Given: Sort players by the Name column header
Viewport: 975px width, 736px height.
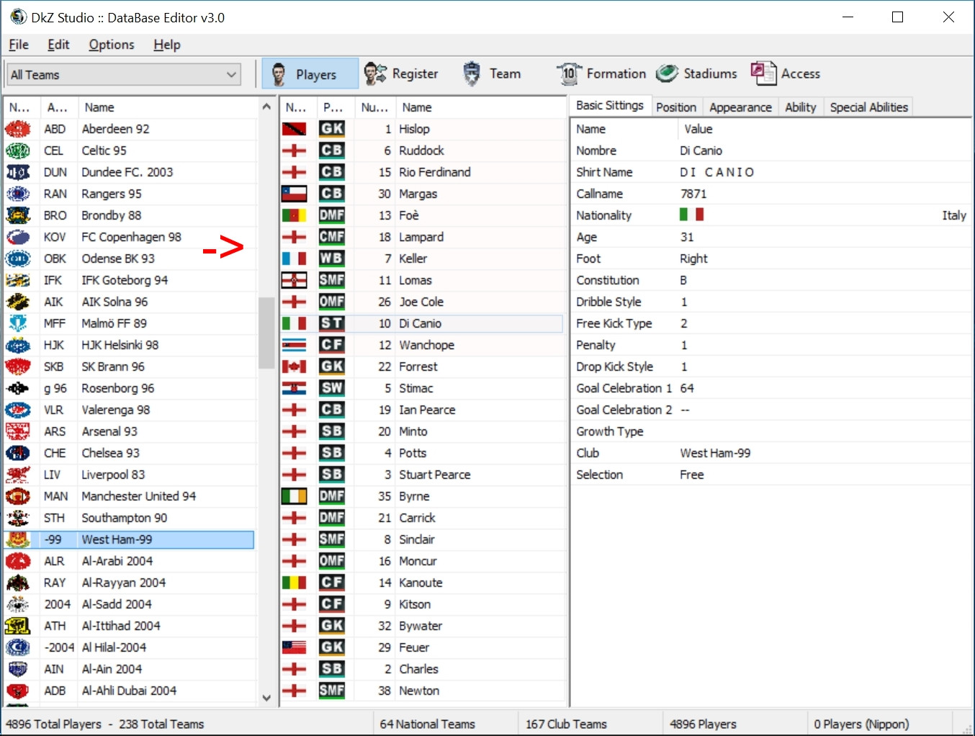Looking at the screenshot, I should 481,107.
